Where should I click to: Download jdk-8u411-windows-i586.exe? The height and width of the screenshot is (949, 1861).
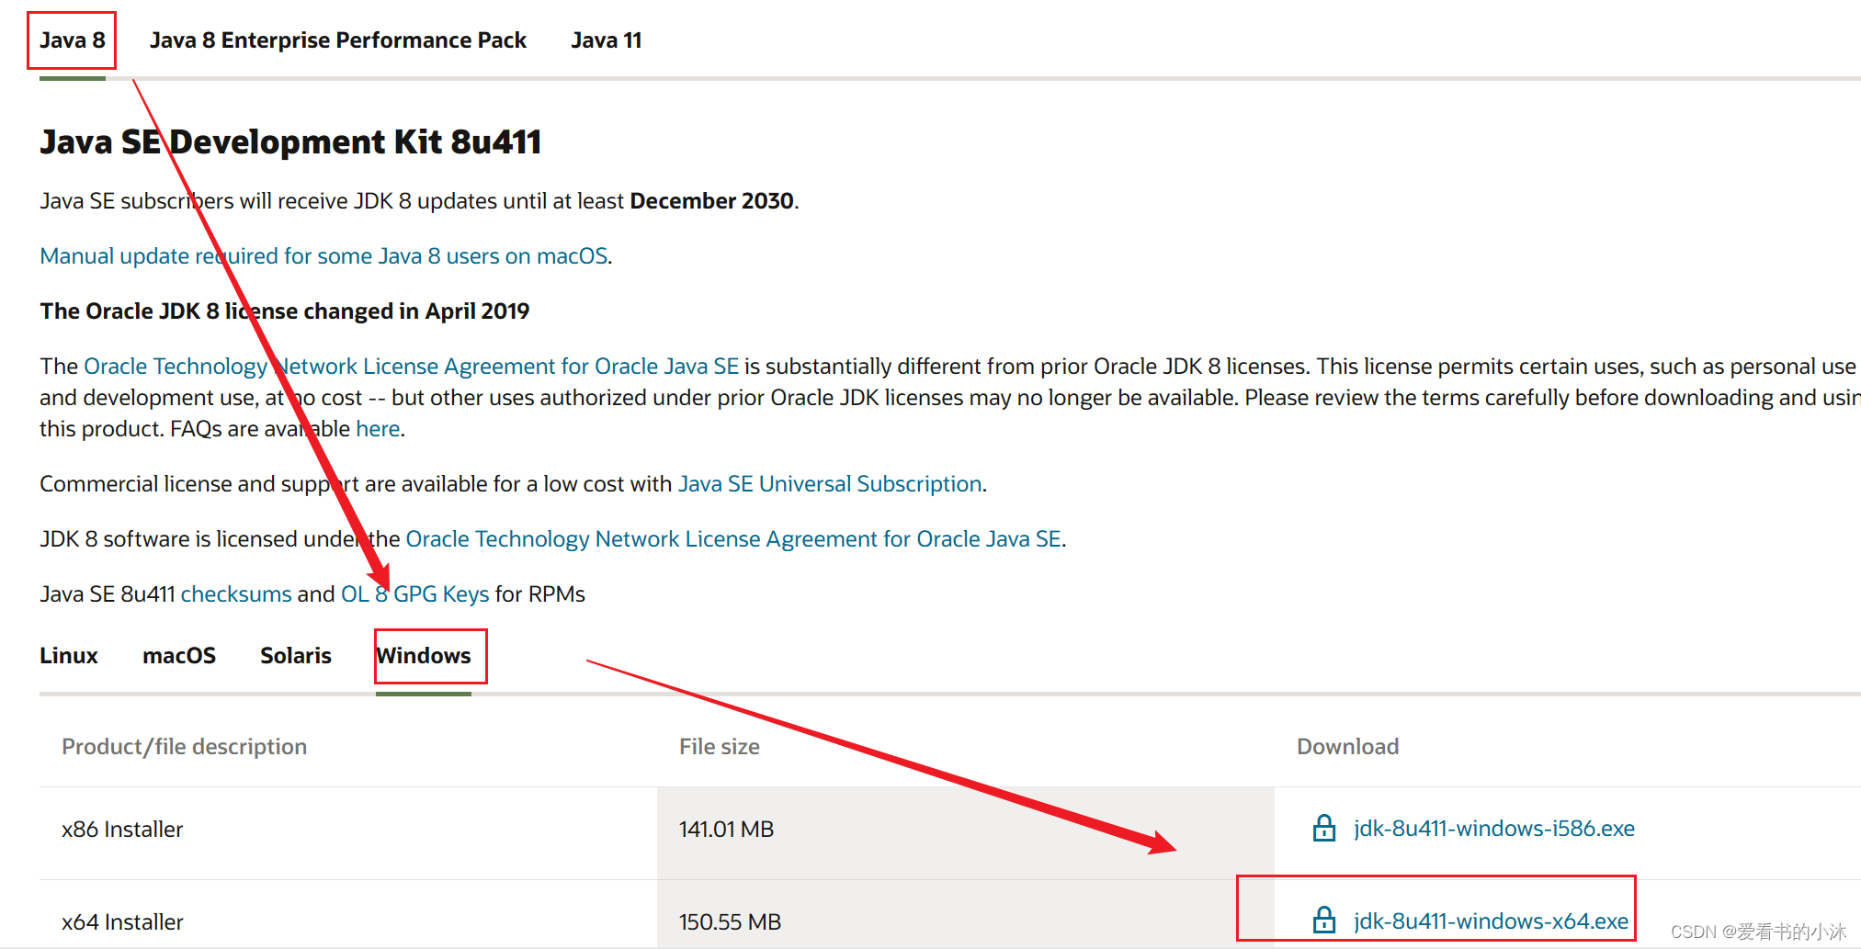click(x=1494, y=828)
